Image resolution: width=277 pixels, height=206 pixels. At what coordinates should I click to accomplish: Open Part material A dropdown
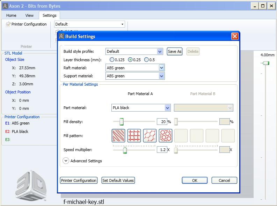pos(167,108)
